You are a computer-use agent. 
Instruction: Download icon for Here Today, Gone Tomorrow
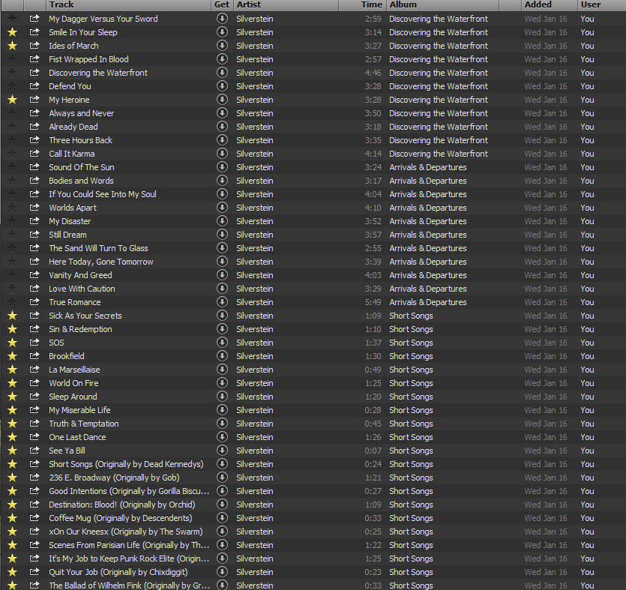click(222, 262)
